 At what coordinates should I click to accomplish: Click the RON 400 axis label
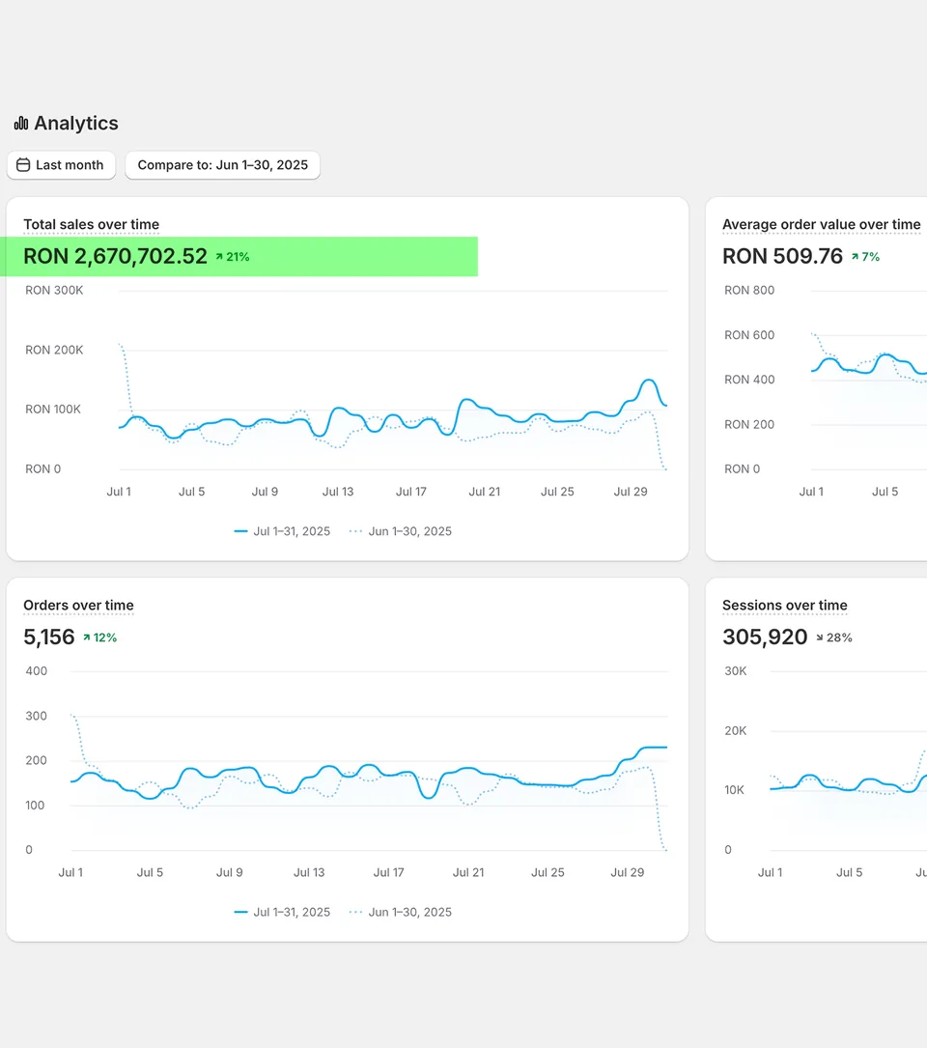coord(749,380)
